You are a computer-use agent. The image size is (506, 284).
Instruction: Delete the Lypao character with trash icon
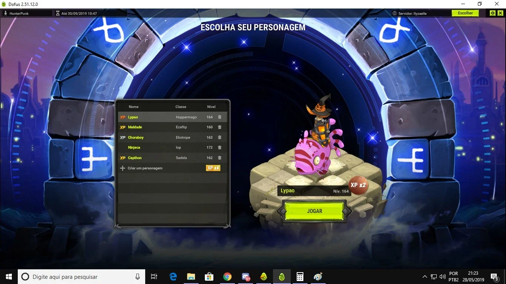tap(220, 117)
